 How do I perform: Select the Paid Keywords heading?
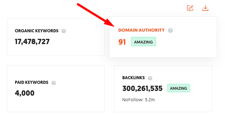point(32,82)
